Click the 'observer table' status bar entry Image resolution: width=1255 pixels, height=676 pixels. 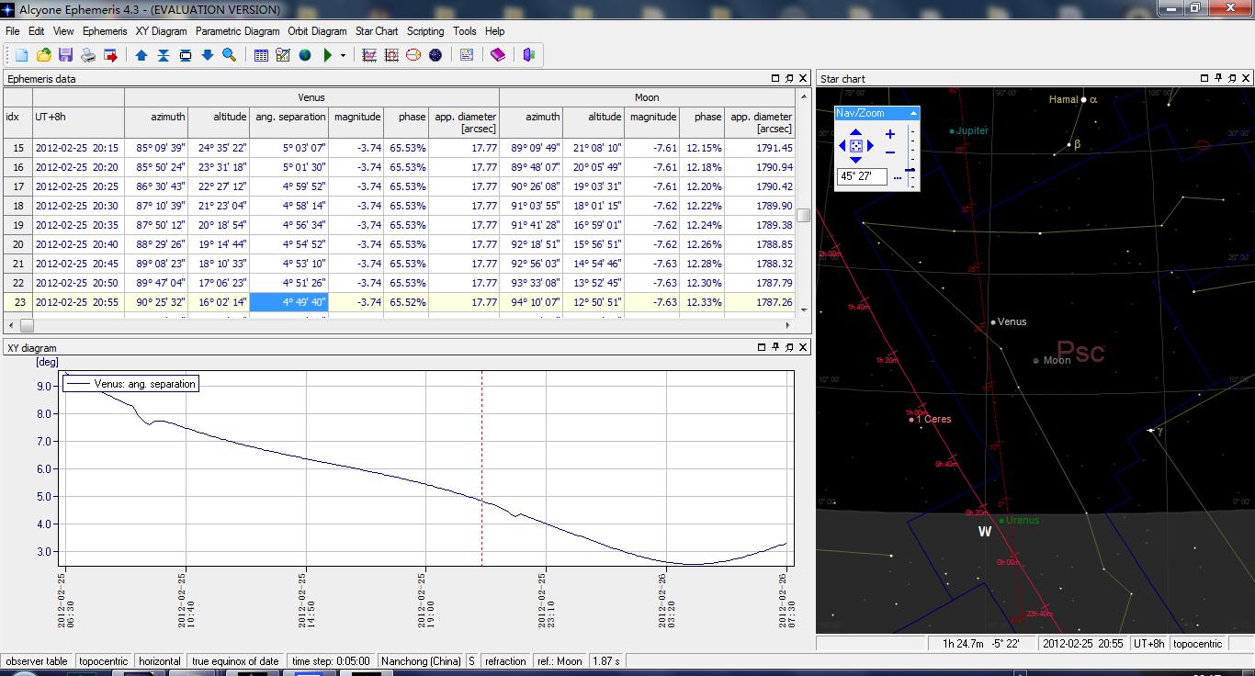pyautogui.click(x=37, y=661)
